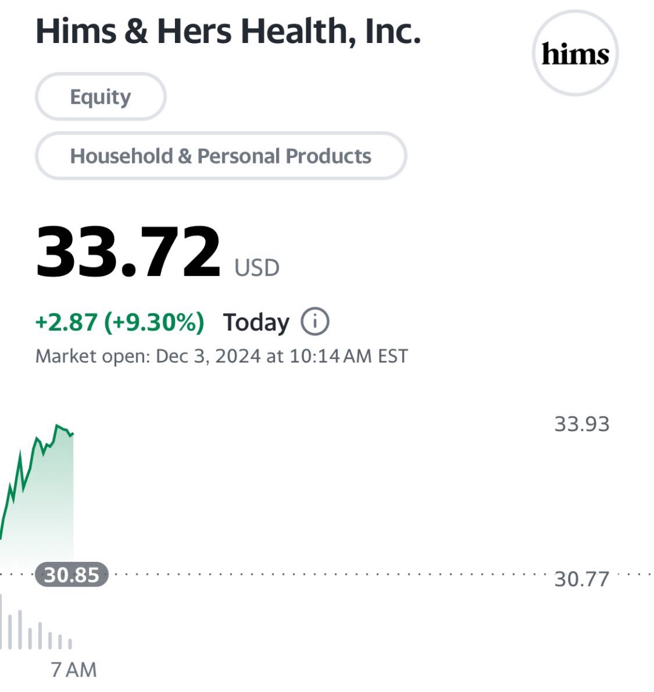The width and height of the screenshot is (654, 692).
Task: Click the 7 AM time axis label
Action: pos(74,670)
